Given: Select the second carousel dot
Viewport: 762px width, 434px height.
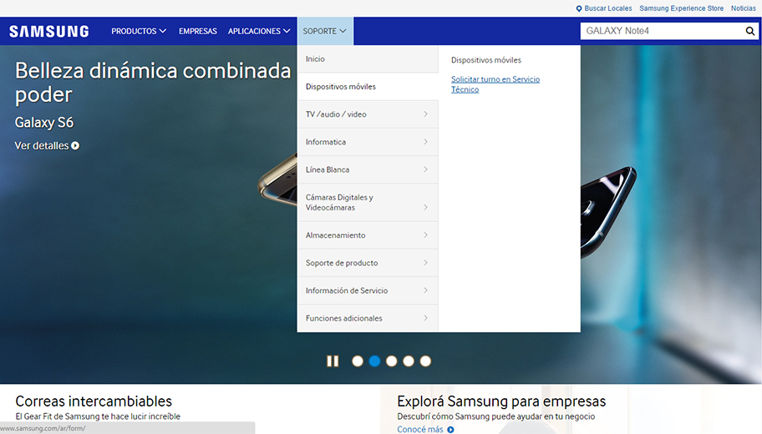Looking at the screenshot, I should coord(374,361).
